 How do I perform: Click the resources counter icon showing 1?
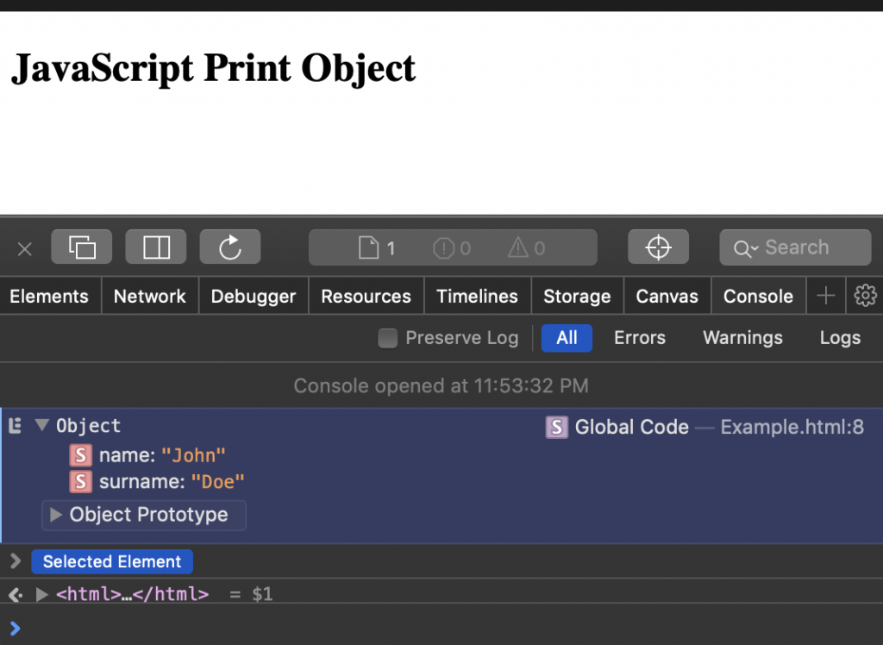[x=375, y=247]
